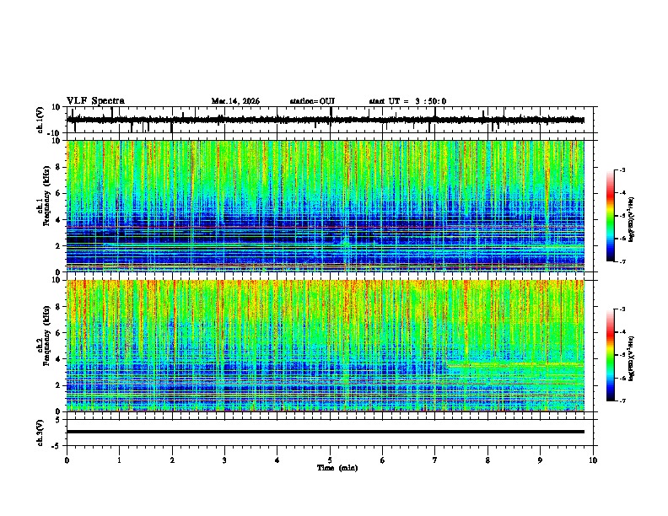Click the ch.1 color bar's log(PSD) label
The image size is (668, 516).
(632, 220)
